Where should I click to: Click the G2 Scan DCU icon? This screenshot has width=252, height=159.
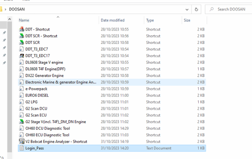(21, 109)
